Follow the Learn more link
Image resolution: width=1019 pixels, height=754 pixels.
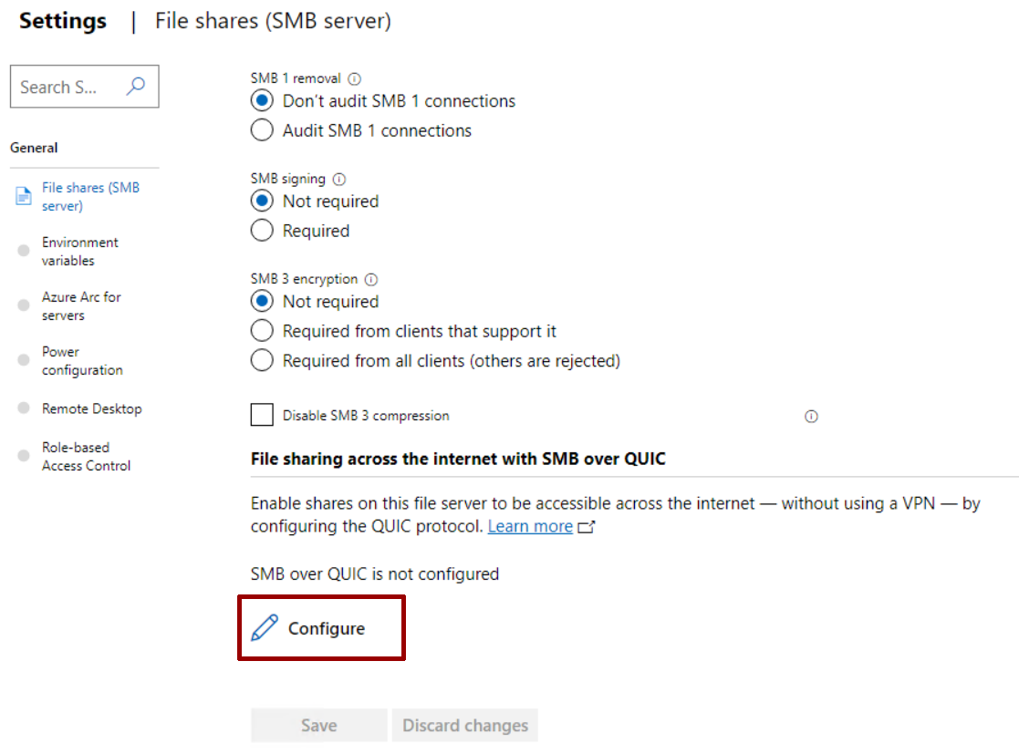click(x=530, y=526)
